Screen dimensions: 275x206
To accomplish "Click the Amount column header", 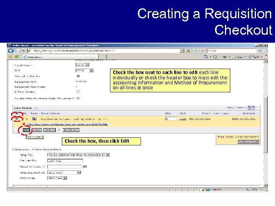I will (249, 113).
